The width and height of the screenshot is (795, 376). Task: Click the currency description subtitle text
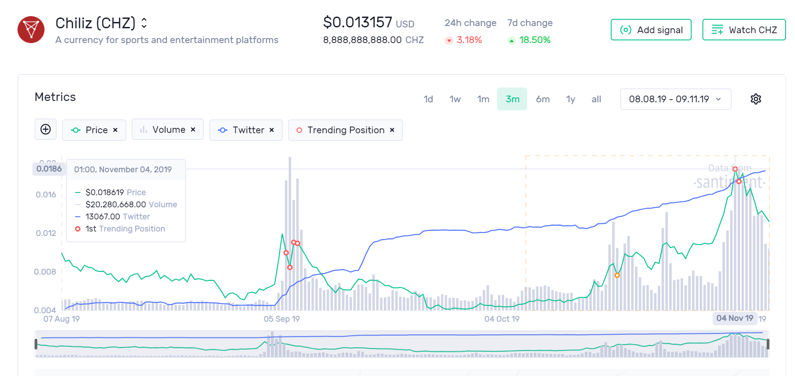tap(167, 40)
